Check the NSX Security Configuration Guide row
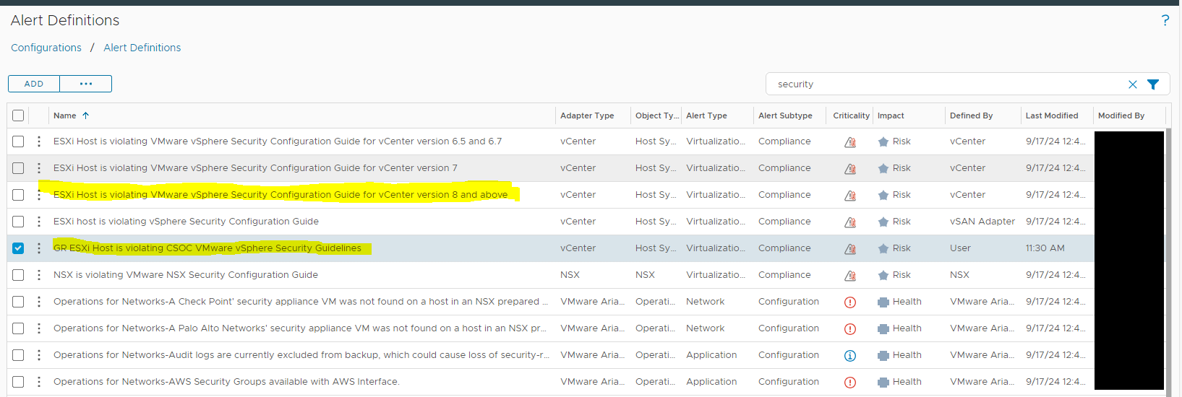The image size is (1182, 397). click(x=18, y=275)
